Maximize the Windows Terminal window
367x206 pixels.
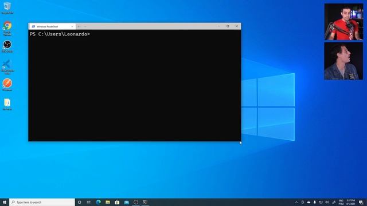click(x=228, y=26)
